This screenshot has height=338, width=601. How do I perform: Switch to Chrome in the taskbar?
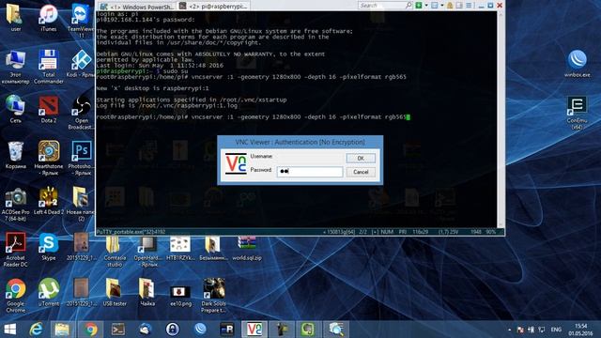tap(90, 330)
